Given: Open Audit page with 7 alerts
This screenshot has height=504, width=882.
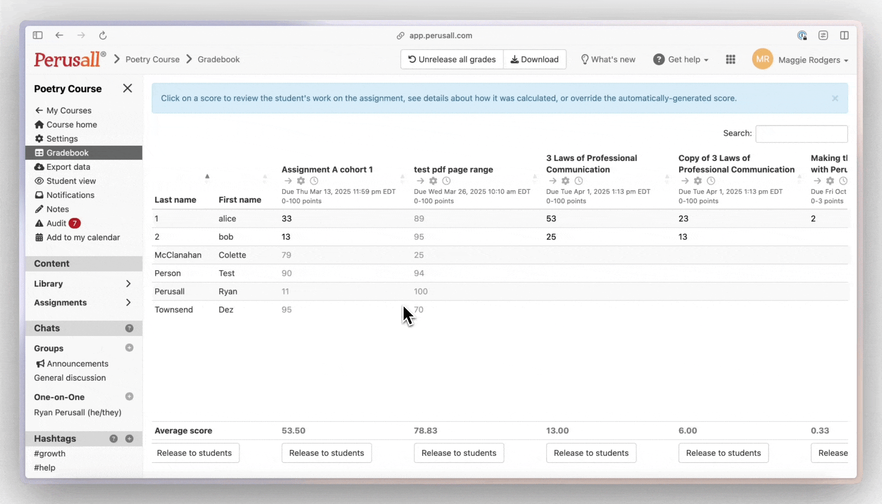Looking at the screenshot, I should [x=58, y=223].
